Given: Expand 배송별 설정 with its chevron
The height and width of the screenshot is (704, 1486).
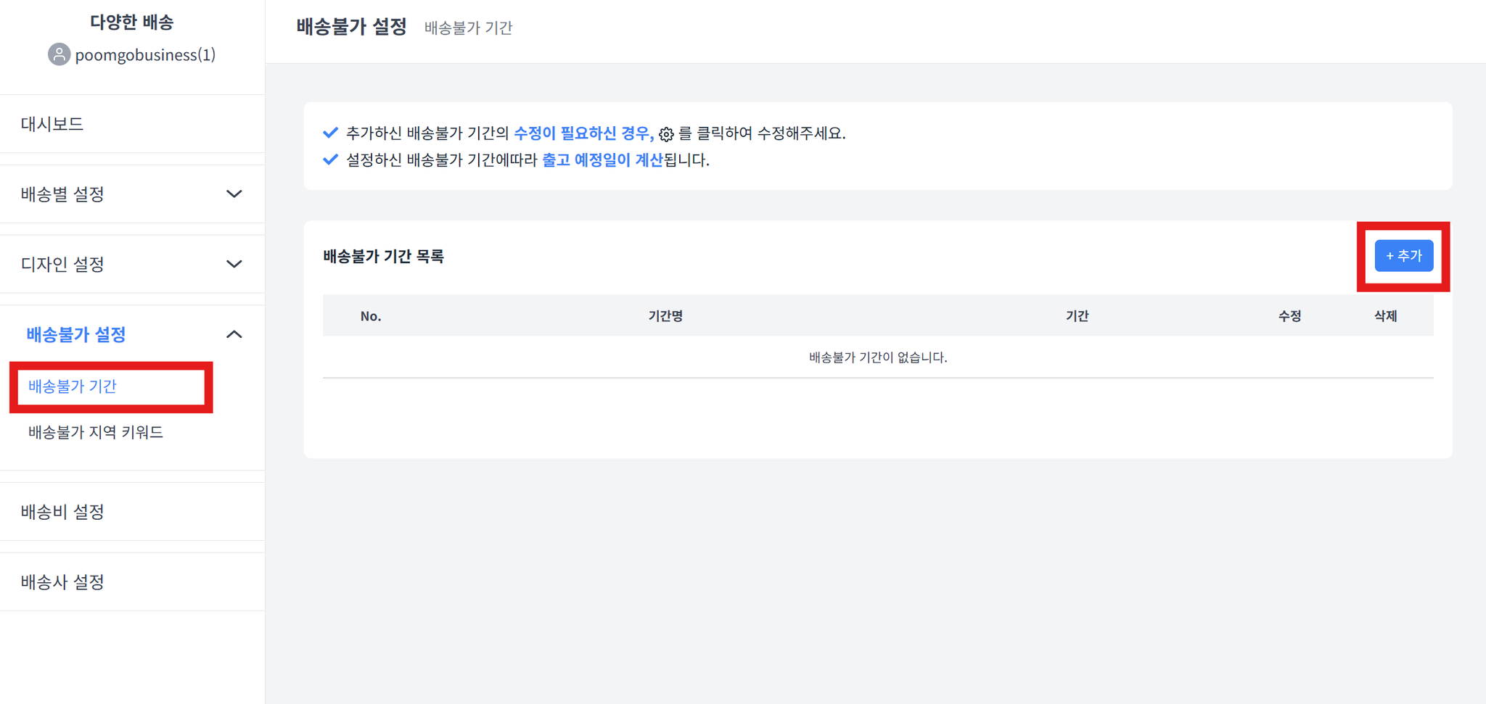Looking at the screenshot, I should click(x=234, y=194).
